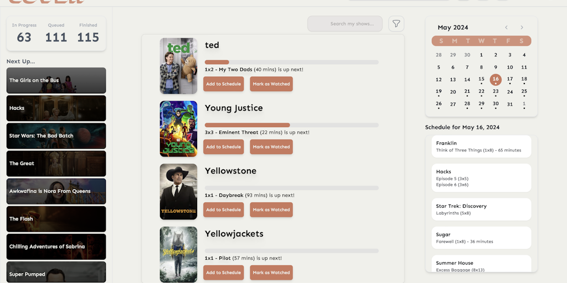Pick the highlighted date 16 in calendar
The height and width of the screenshot is (283, 567).
pos(496,79)
